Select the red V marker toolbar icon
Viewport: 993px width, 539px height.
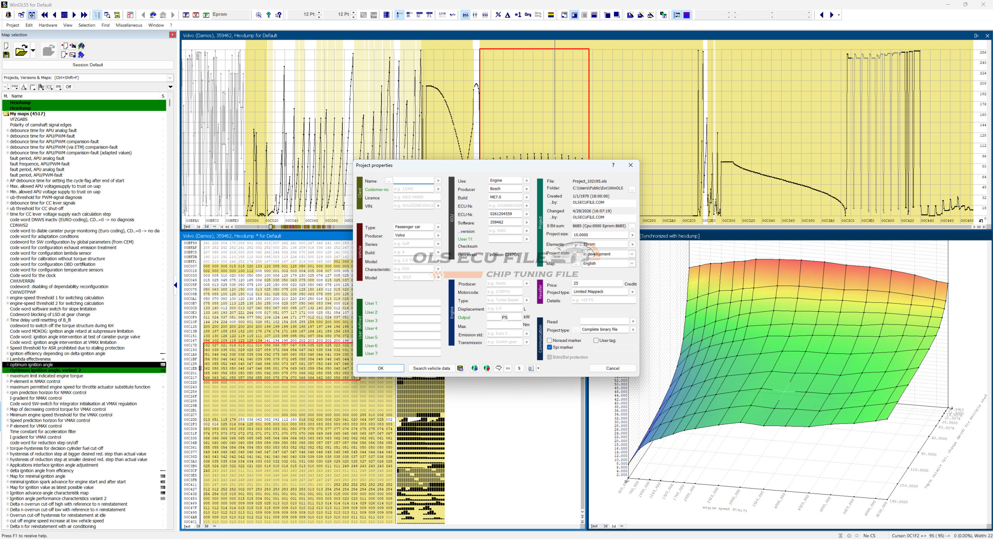196,15
